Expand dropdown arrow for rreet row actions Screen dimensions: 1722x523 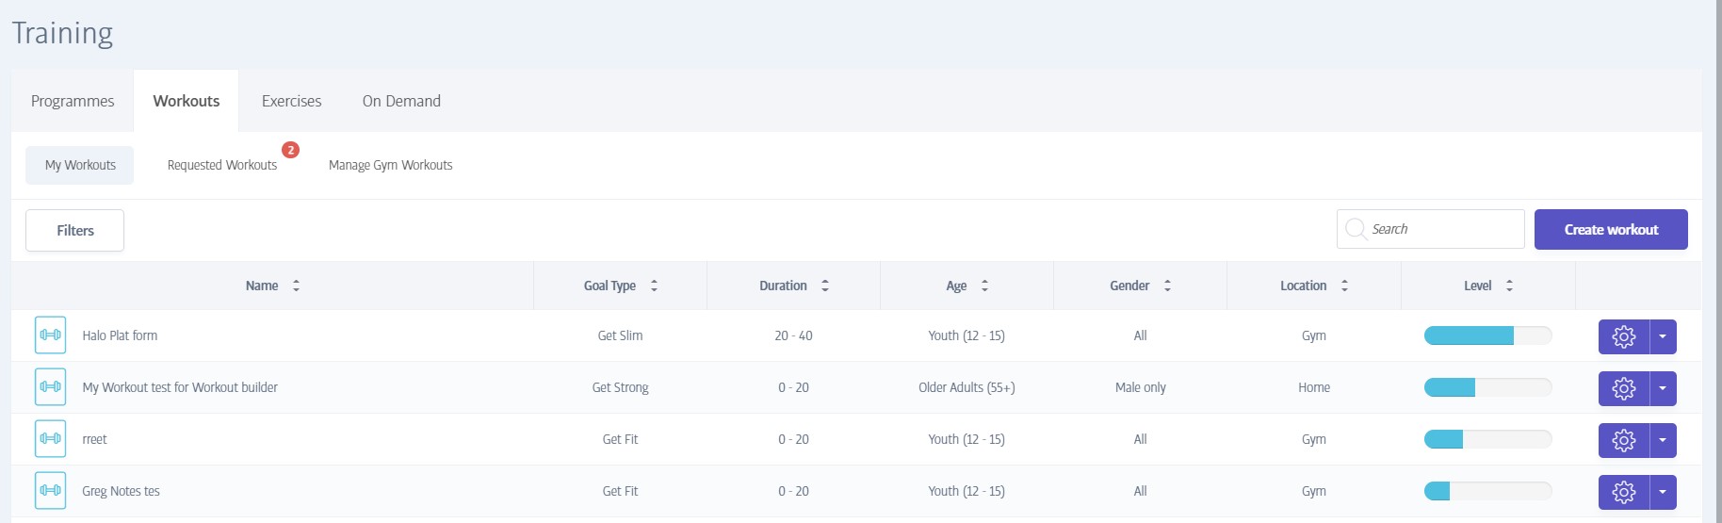click(x=1664, y=440)
